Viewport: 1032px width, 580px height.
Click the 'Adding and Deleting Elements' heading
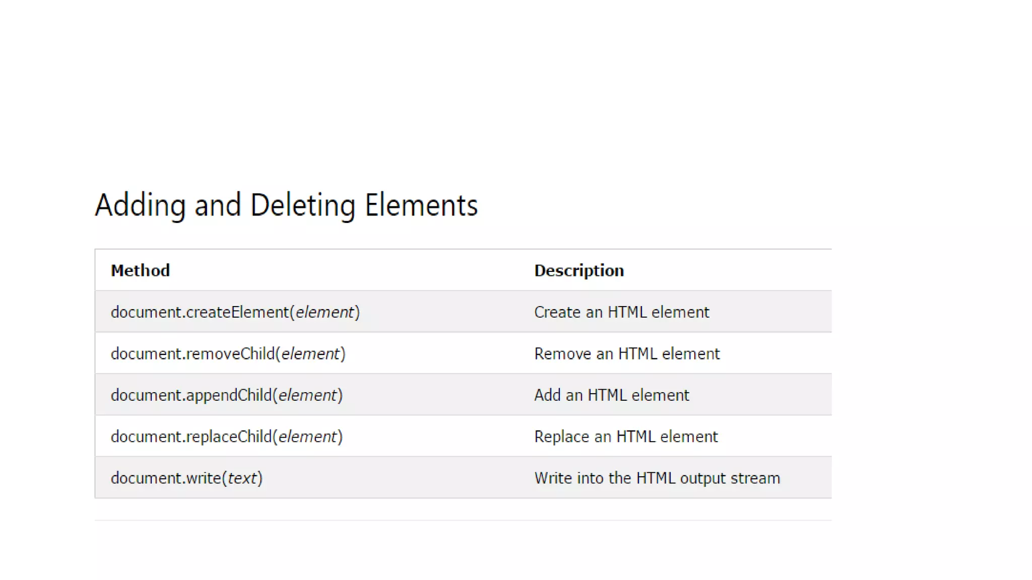[x=286, y=205]
